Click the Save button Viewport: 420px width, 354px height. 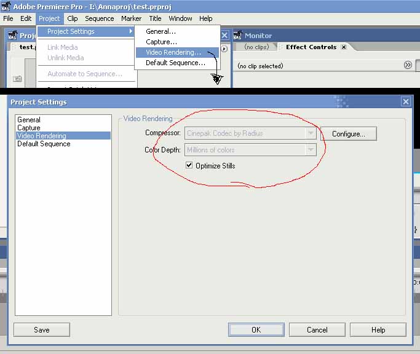[42, 329]
